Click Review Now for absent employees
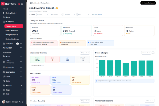159x106 pixels. click(65, 45)
